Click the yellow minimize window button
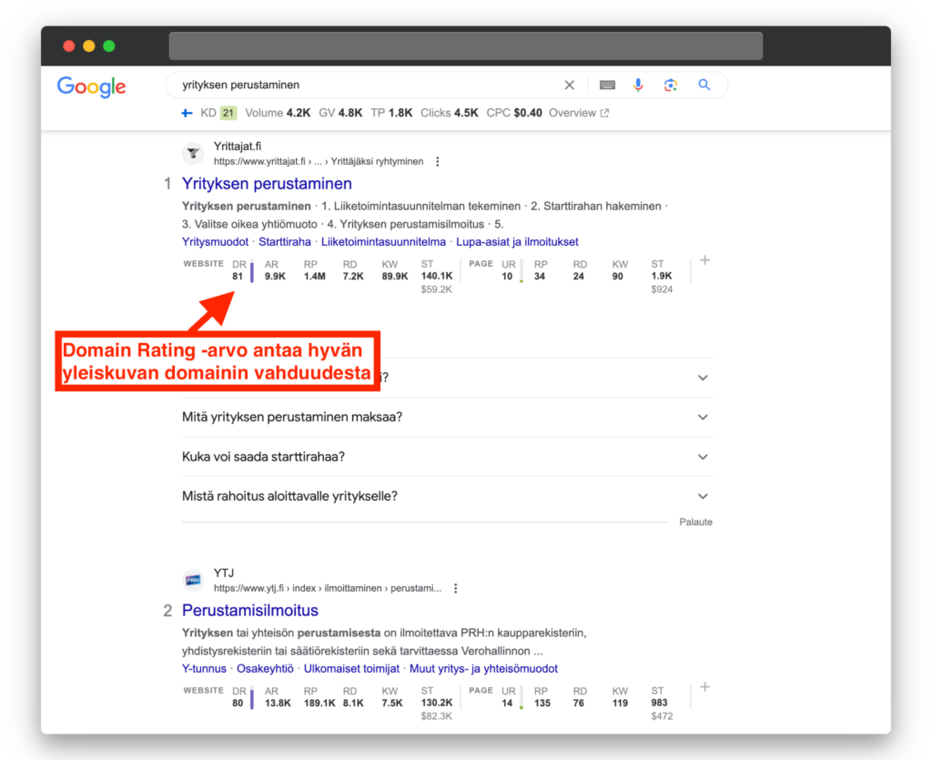 (89, 46)
